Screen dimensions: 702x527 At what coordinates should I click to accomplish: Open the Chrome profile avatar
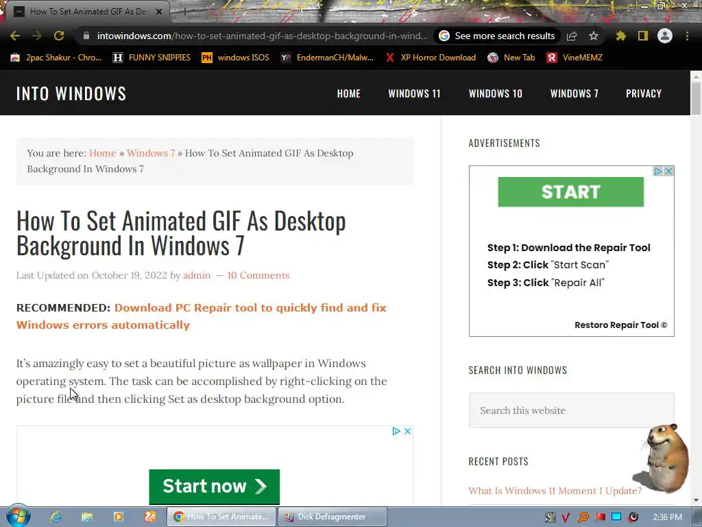pos(665,36)
